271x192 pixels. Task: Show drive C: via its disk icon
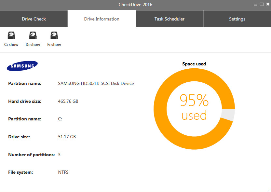pyautogui.click(x=11, y=35)
